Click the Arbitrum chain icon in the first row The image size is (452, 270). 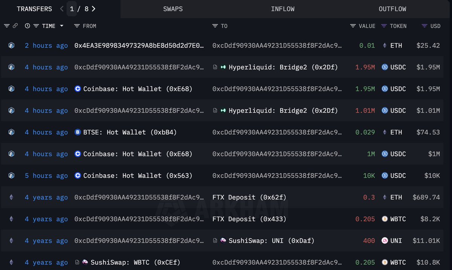(11, 45)
